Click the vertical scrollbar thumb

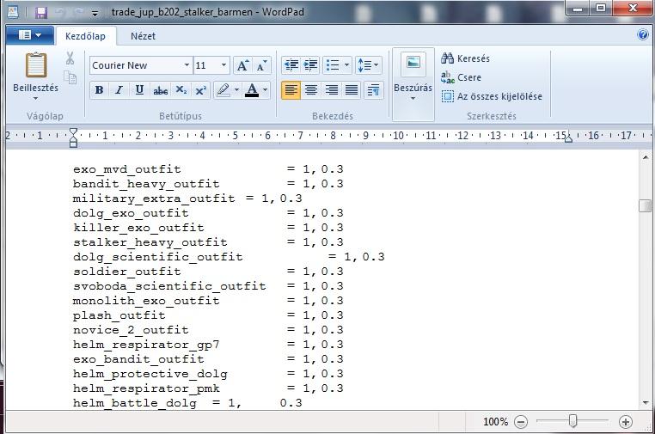[646, 206]
